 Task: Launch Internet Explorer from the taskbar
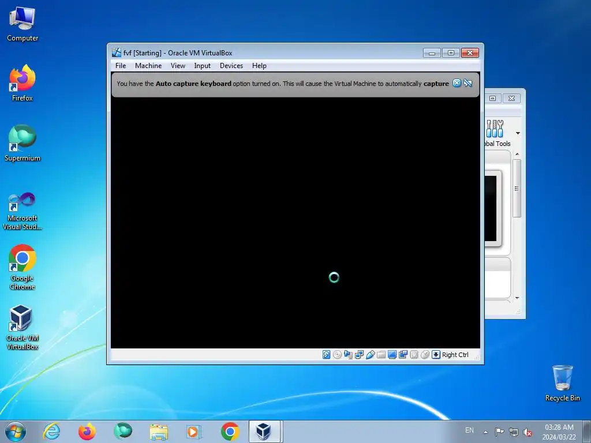(51, 431)
